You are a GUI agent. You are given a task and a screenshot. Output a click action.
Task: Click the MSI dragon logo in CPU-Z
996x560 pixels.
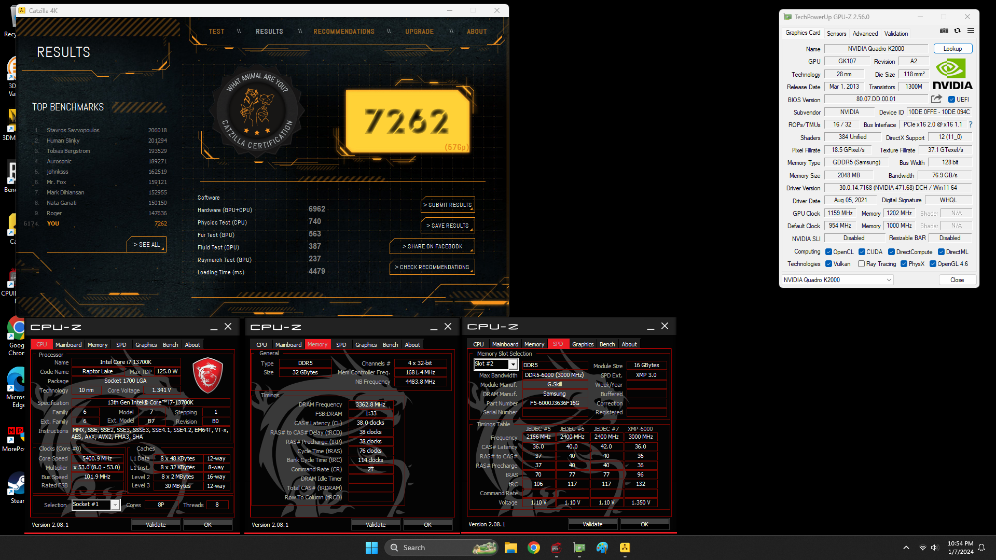208,375
